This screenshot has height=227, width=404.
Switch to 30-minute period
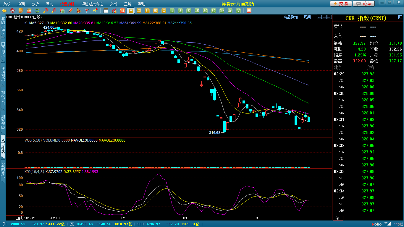205,11
